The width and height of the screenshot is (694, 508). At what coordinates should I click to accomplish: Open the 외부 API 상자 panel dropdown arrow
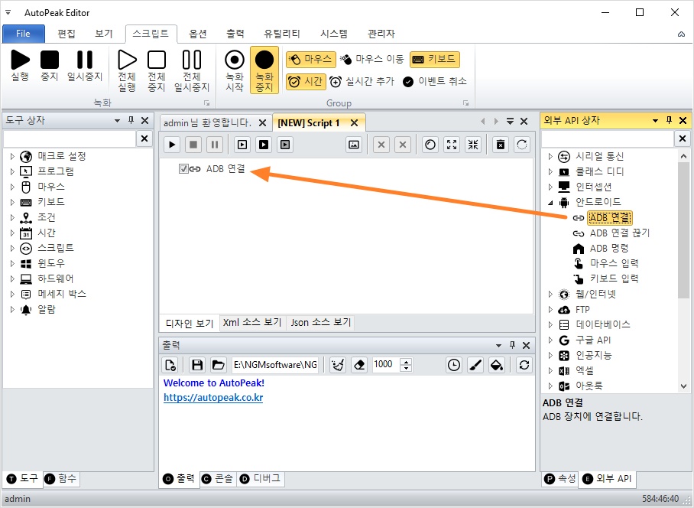tap(656, 120)
